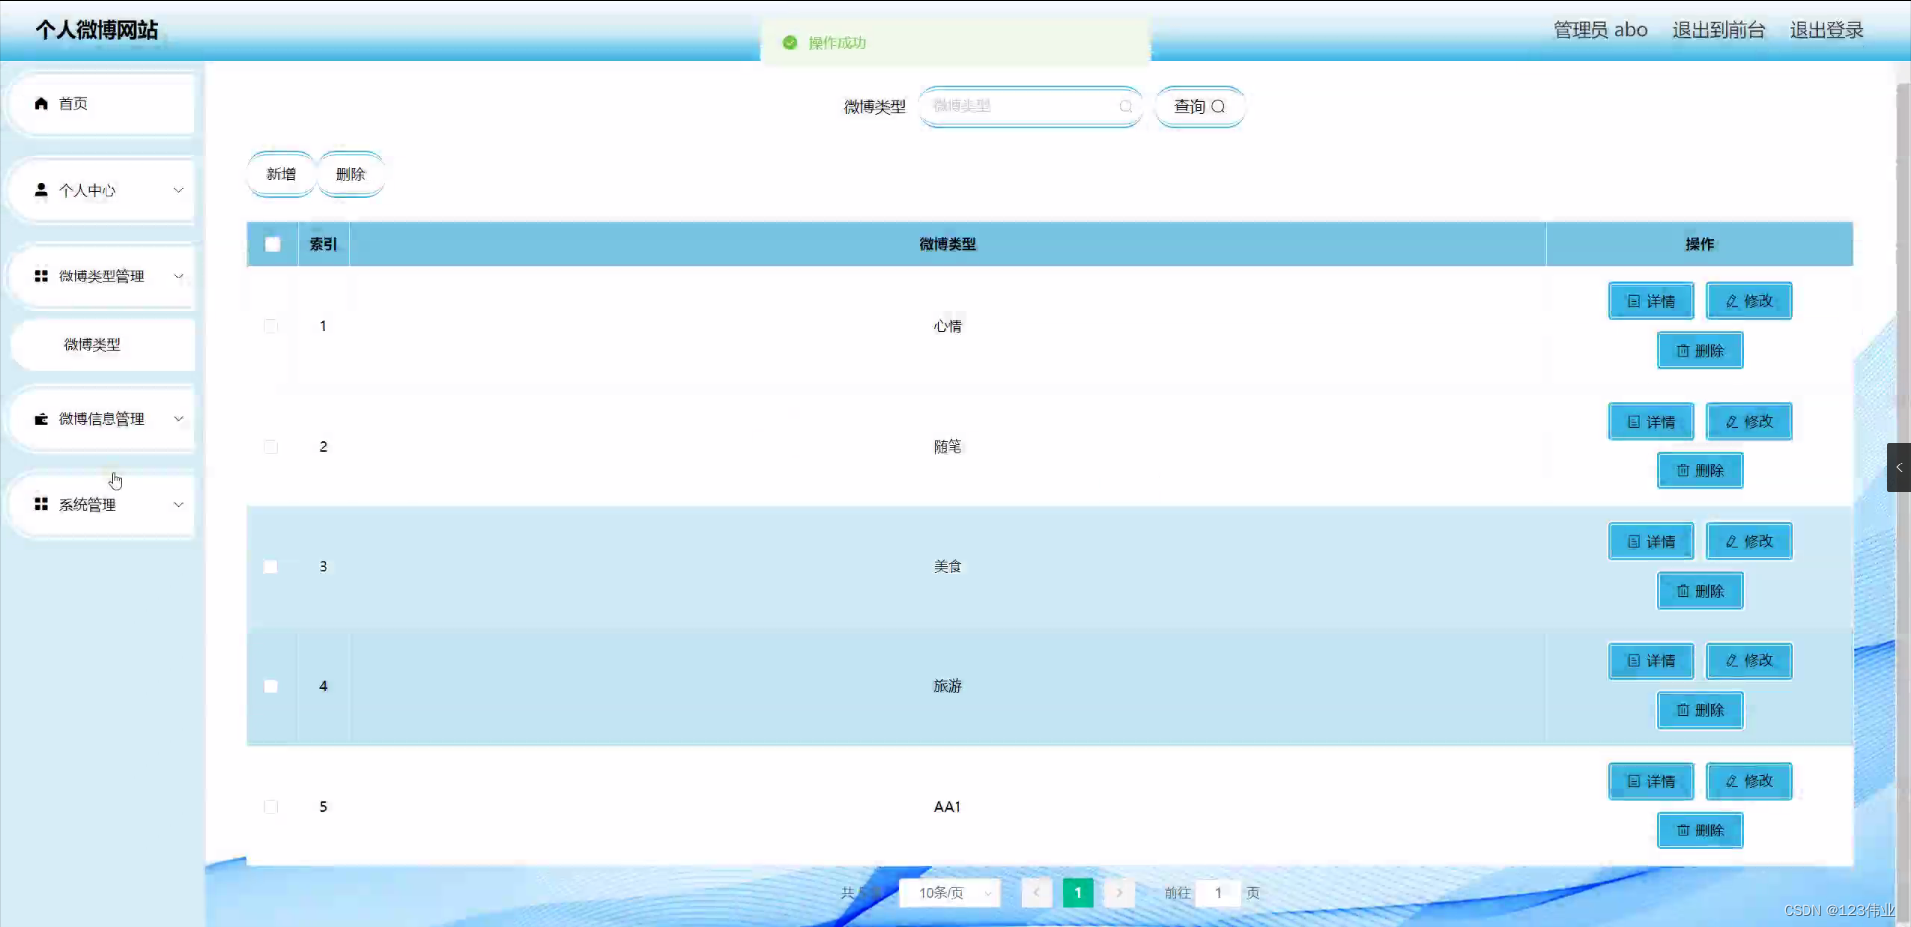Screen dimensions: 1911x927
Task: Check the select-all checkbox in table header
Action: click(x=272, y=244)
